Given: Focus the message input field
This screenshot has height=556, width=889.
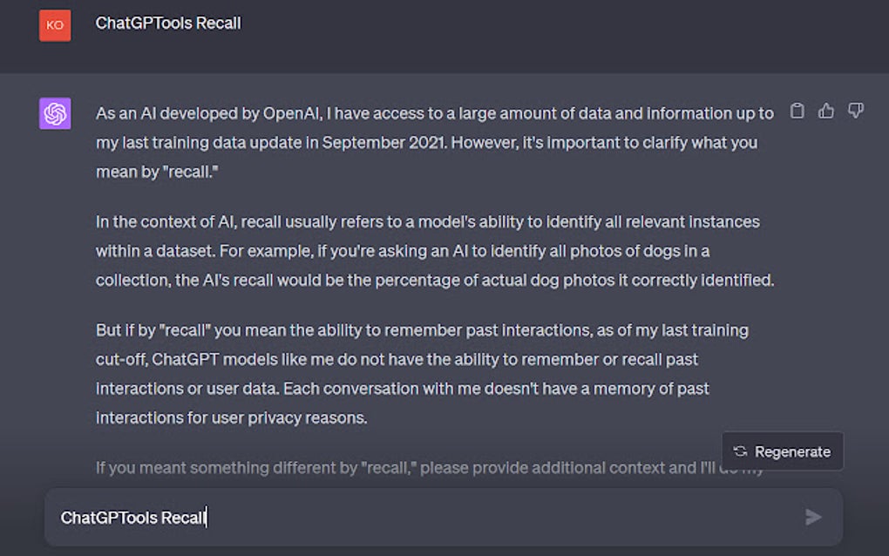Looking at the screenshot, I should [418, 518].
